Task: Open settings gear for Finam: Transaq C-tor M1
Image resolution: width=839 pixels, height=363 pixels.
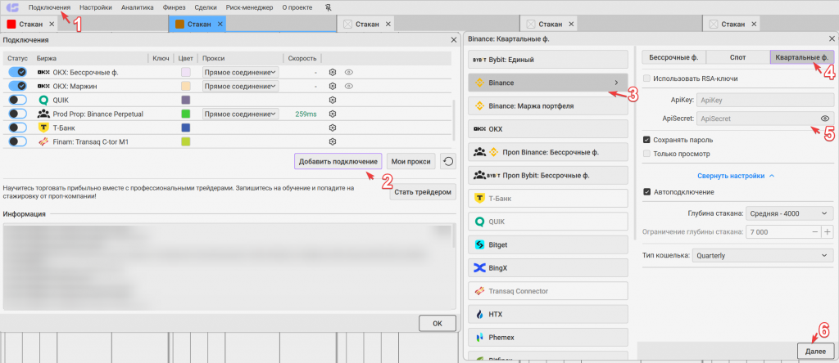Action: (x=333, y=141)
